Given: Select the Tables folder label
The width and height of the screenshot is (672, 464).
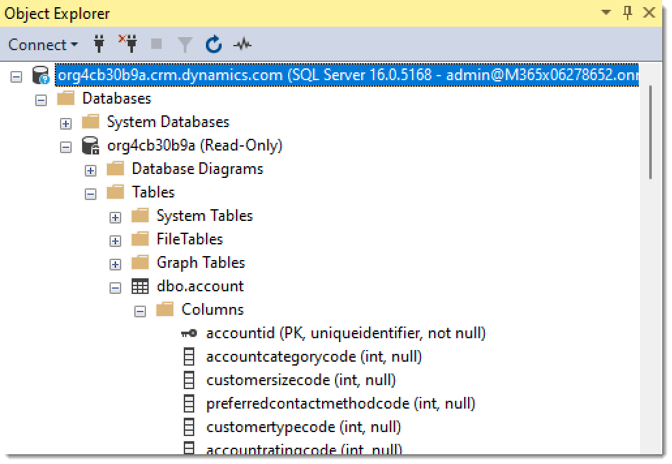Looking at the screenshot, I should [x=153, y=192].
